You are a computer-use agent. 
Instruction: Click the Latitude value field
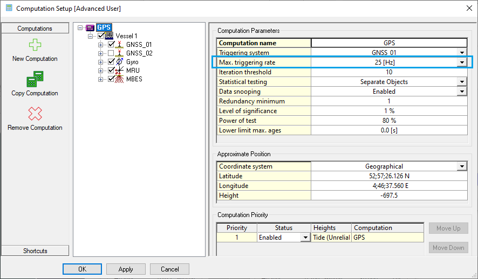coord(388,176)
